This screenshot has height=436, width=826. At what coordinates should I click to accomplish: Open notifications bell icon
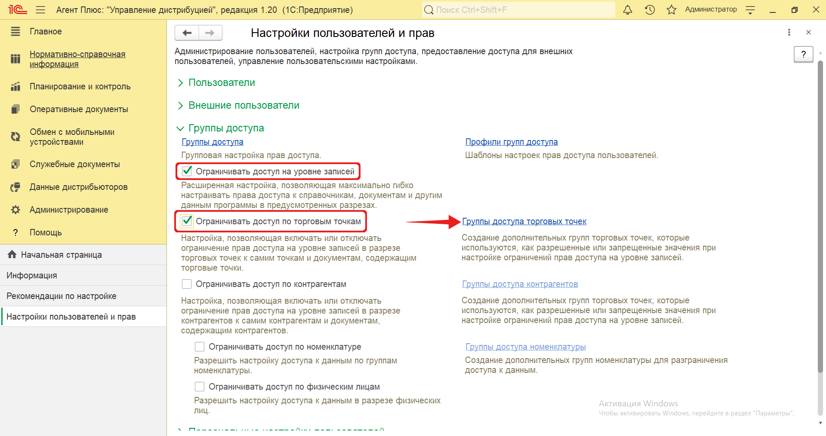(628, 9)
